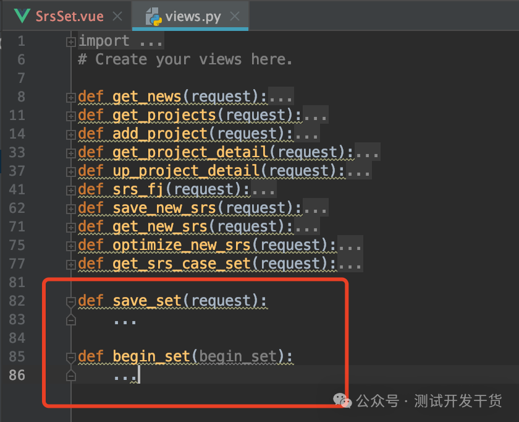This screenshot has width=519, height=422.
Task: Click the folded ellipsis after optimize_new_srs(request):
Action: 350,245
